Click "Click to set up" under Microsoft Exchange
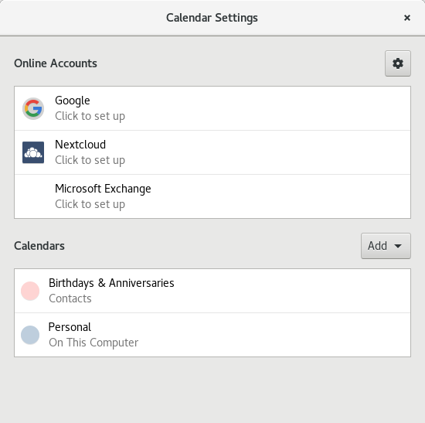Viewport: 425px width, 423px height. point(90,204)
